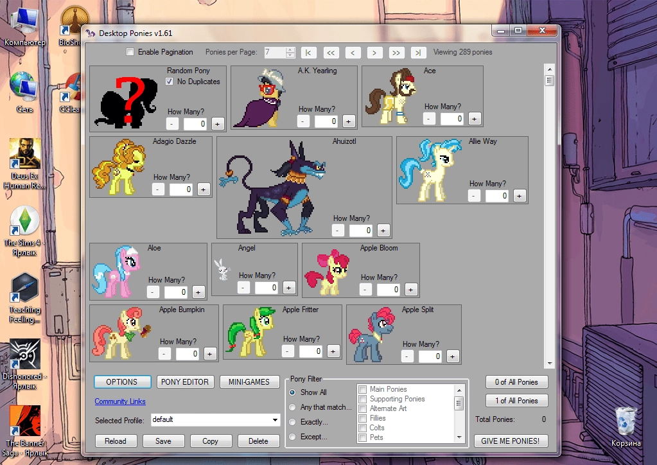657x465 pixels.
Task: Launch The Sims 4 desktop shortcut
Action: pyautogui.click(x=24, y=231)
